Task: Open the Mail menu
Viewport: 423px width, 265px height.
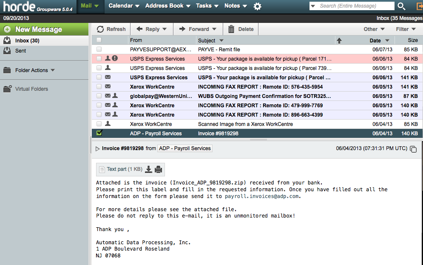Action: coord(90,6)
